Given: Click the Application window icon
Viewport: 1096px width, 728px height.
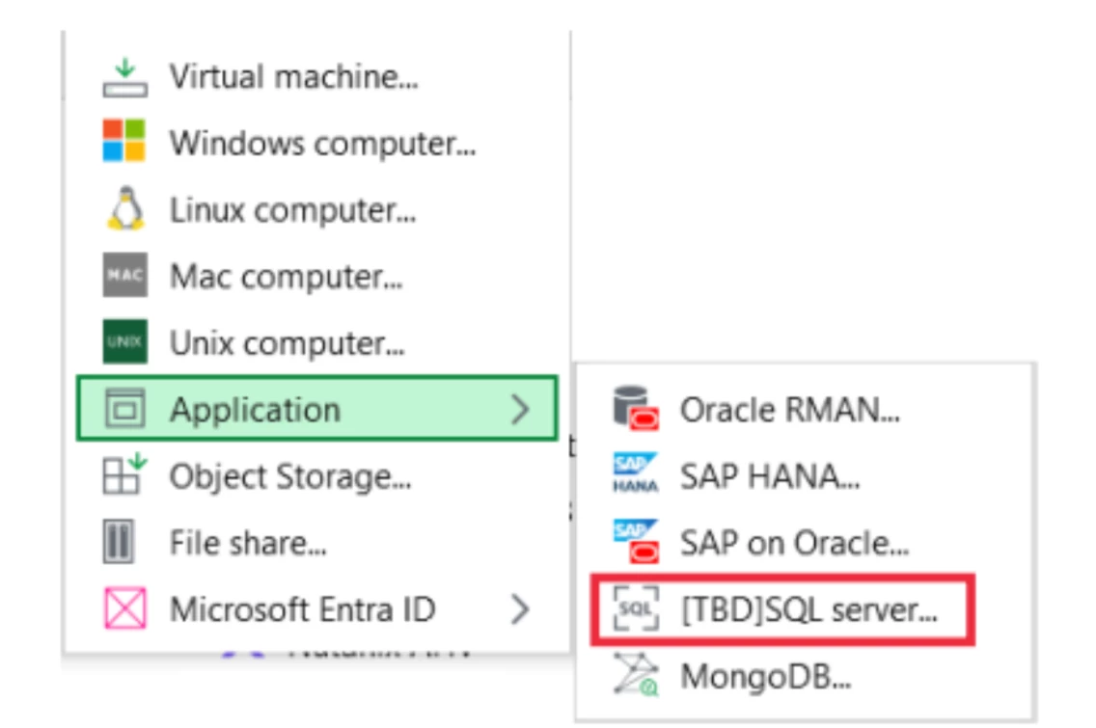Looking at the screenshot, I should click(x=124, y=410).
